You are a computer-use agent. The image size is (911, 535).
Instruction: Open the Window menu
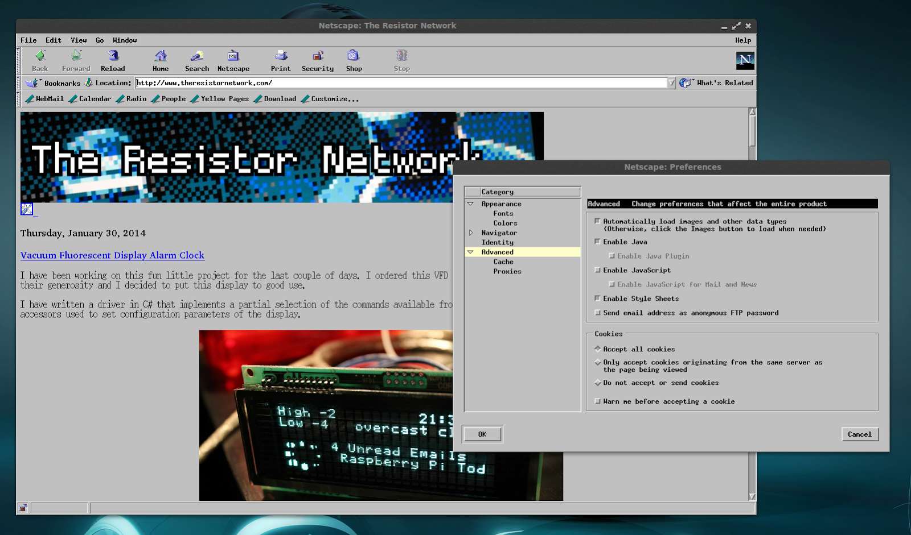(125, 40)
